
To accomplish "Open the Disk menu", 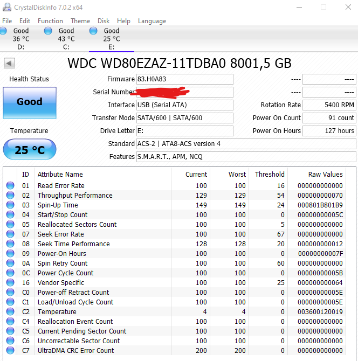I will 104,21.
